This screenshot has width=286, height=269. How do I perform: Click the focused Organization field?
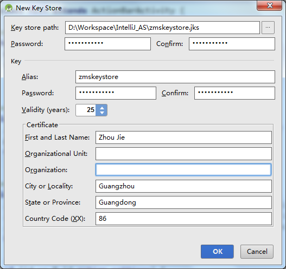[x=183, y=170]
